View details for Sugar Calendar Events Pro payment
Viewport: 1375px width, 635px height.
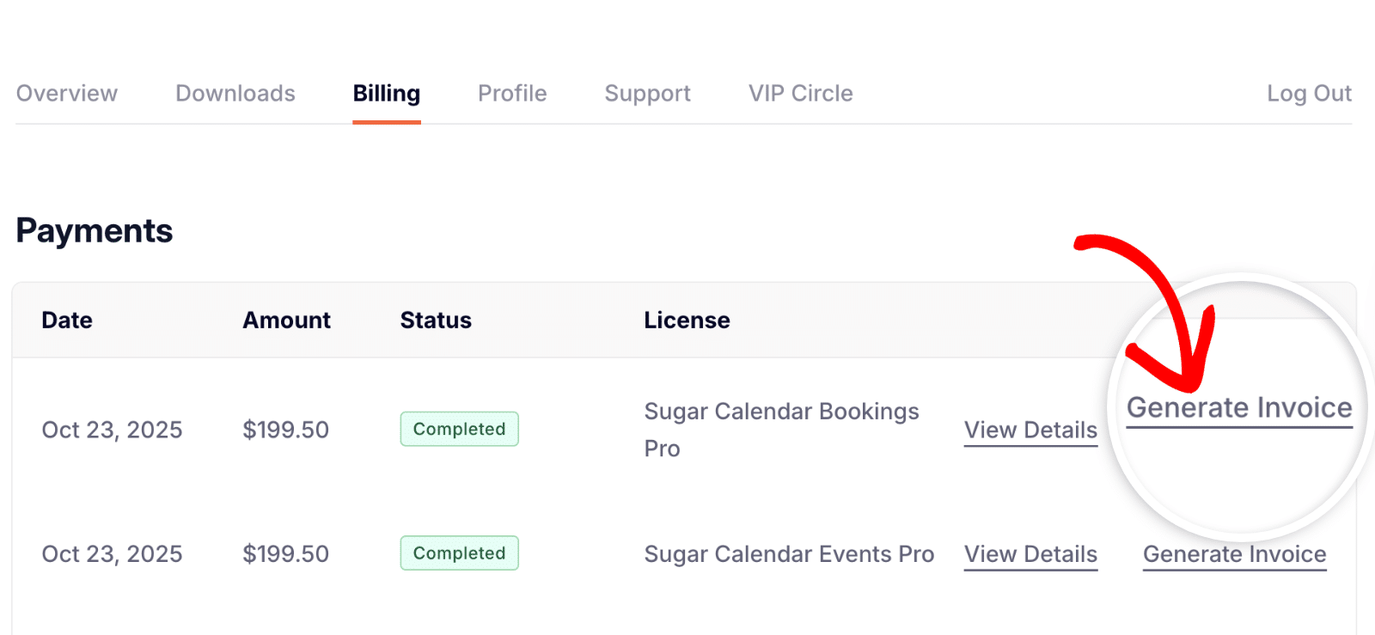pyautogui.click(x=1030, y=555)
